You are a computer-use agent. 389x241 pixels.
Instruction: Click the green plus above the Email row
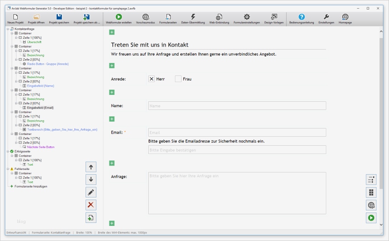(112, 119)
